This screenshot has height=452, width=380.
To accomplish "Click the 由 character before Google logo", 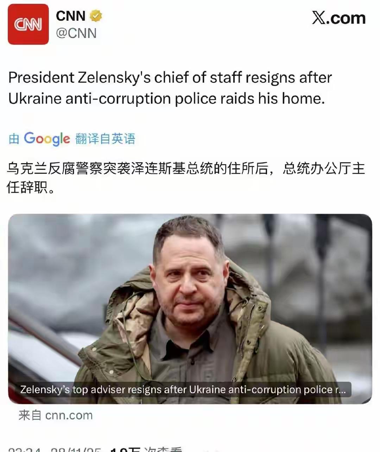I will (14, 139).
